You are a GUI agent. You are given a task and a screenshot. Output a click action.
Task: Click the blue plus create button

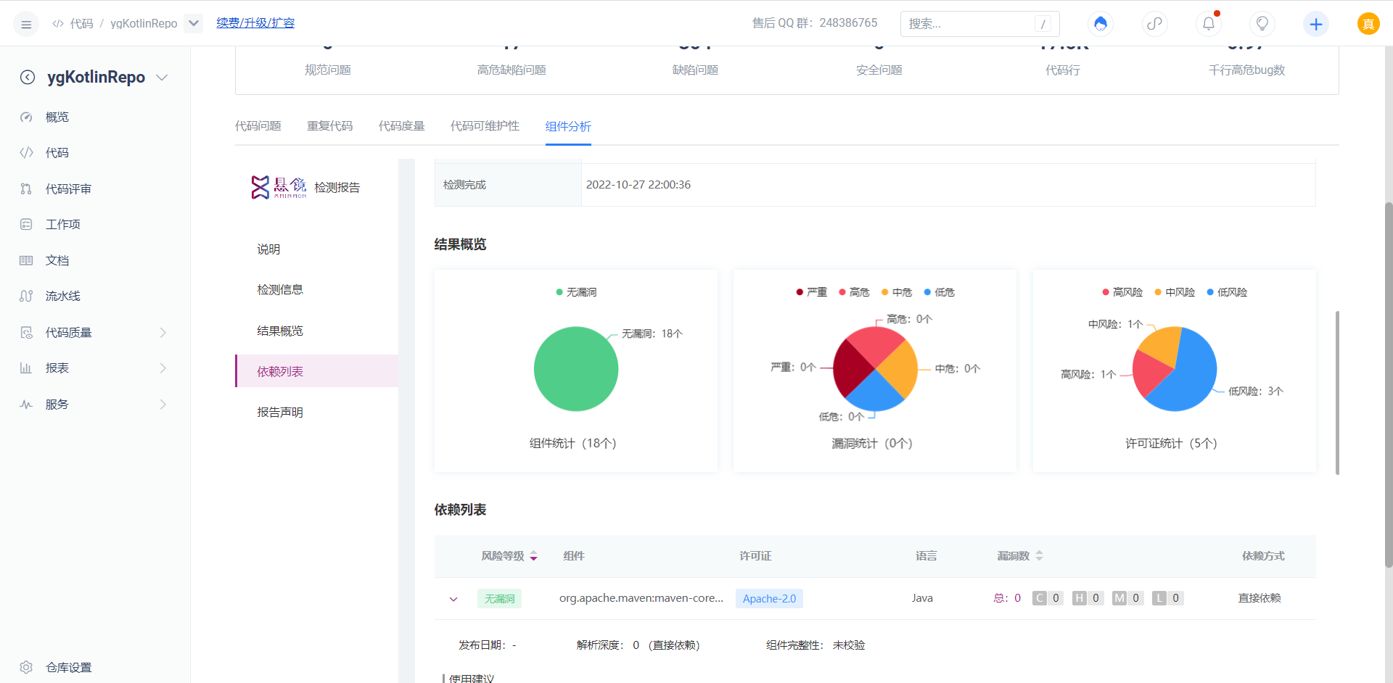point(1316,24)
